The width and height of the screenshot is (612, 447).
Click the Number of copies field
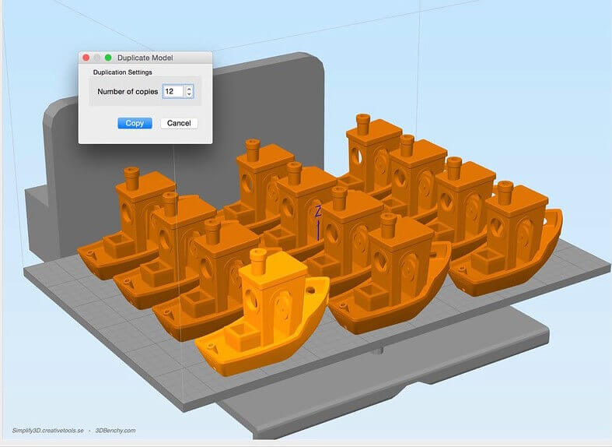coord(173,91)
